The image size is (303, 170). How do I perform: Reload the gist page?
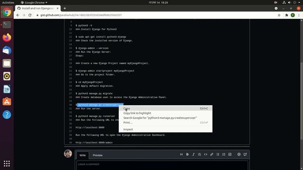coord(30,15)
